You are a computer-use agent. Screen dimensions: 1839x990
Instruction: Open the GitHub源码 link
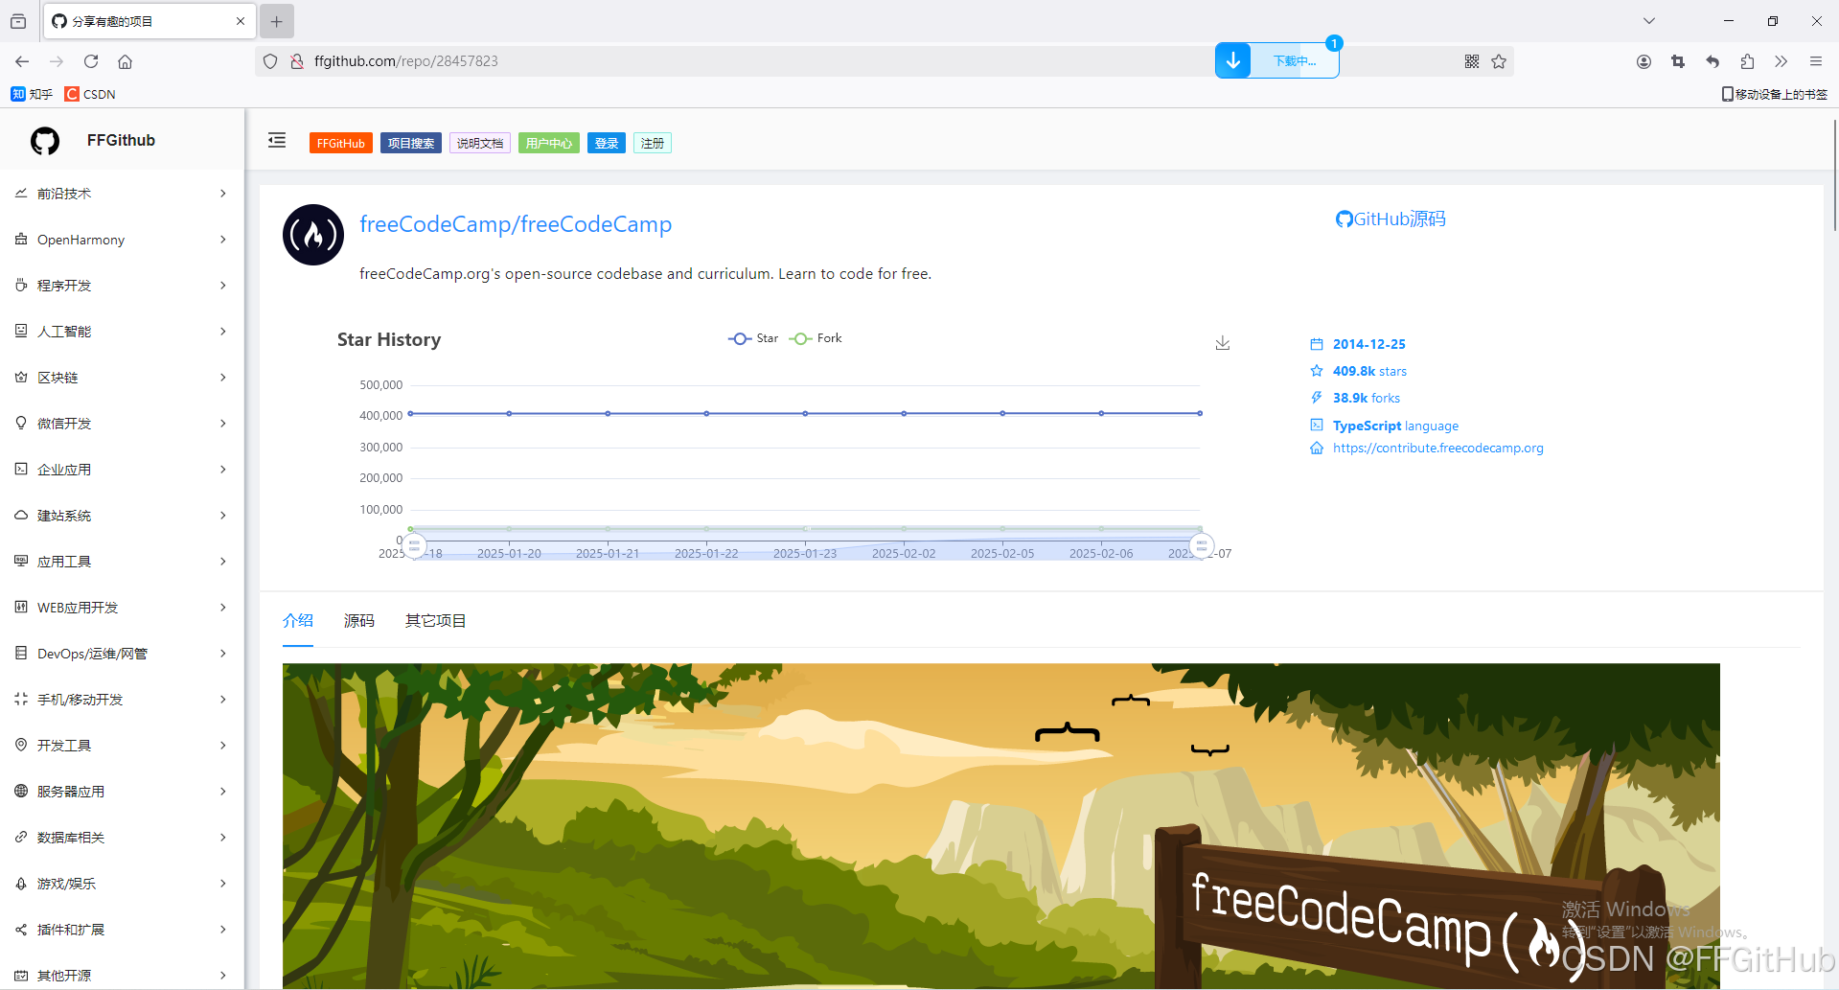click(x=1391, y=219)
